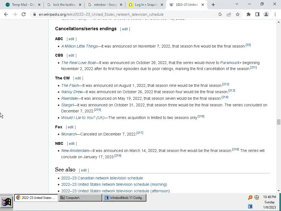Screen dimensions: 281x211
Task: Edit the Fox subsection
Action: (x=71, y=127)
